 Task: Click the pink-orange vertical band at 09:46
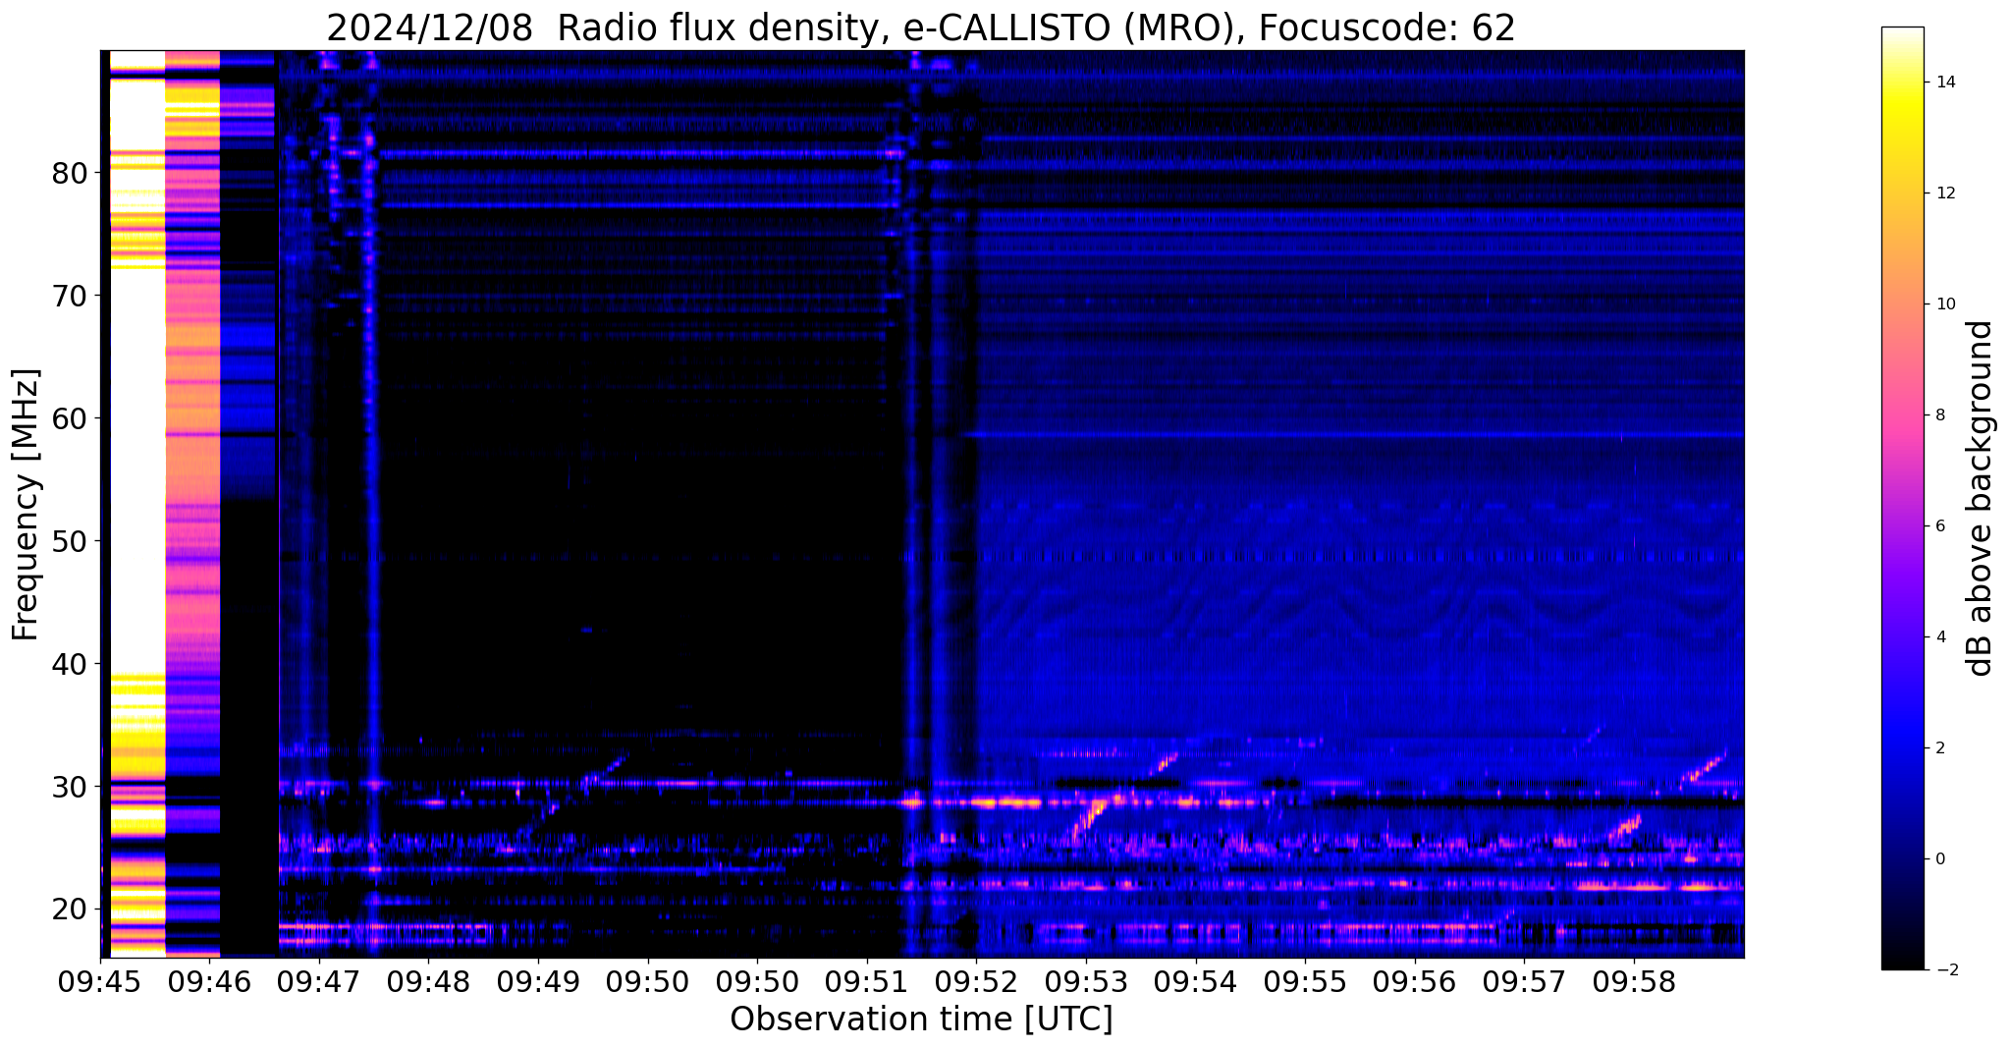click(x=192, y=504)
